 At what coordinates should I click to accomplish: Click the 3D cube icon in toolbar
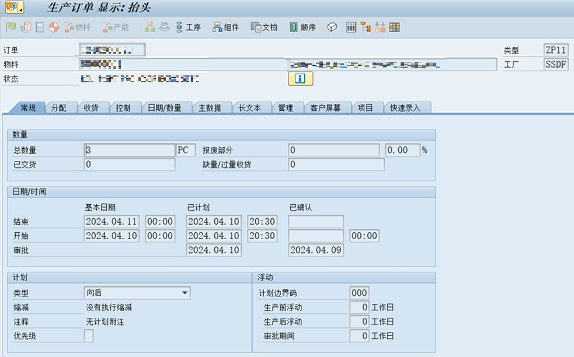click(x=331, y=27)
